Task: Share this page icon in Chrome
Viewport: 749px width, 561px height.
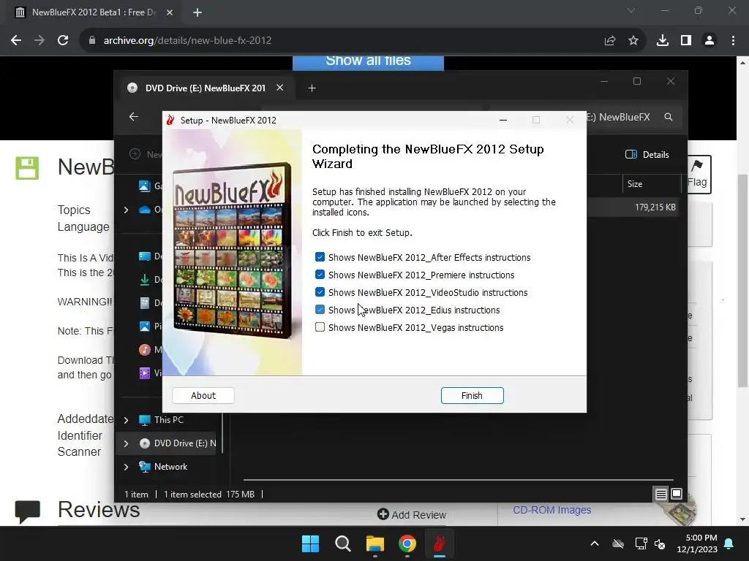Action: point(609,41)
